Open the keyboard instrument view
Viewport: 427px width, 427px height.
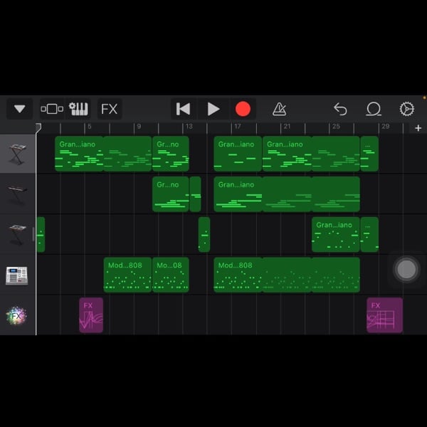pos(78,109)
